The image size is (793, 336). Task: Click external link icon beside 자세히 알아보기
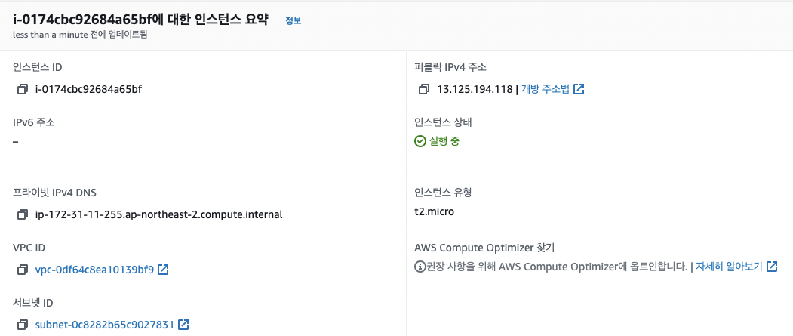[771, 267]
